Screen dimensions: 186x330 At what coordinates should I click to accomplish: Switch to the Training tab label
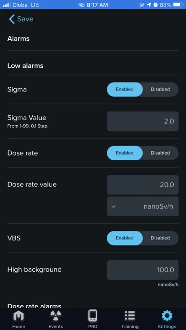[x=130, y=326]
